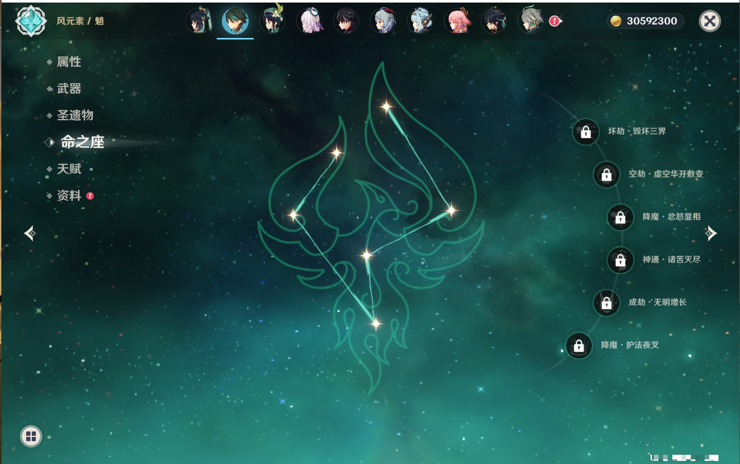This screenshot has width=740, height=464.
Task: Go to previous character with left arrow
Action: point(30,233)
